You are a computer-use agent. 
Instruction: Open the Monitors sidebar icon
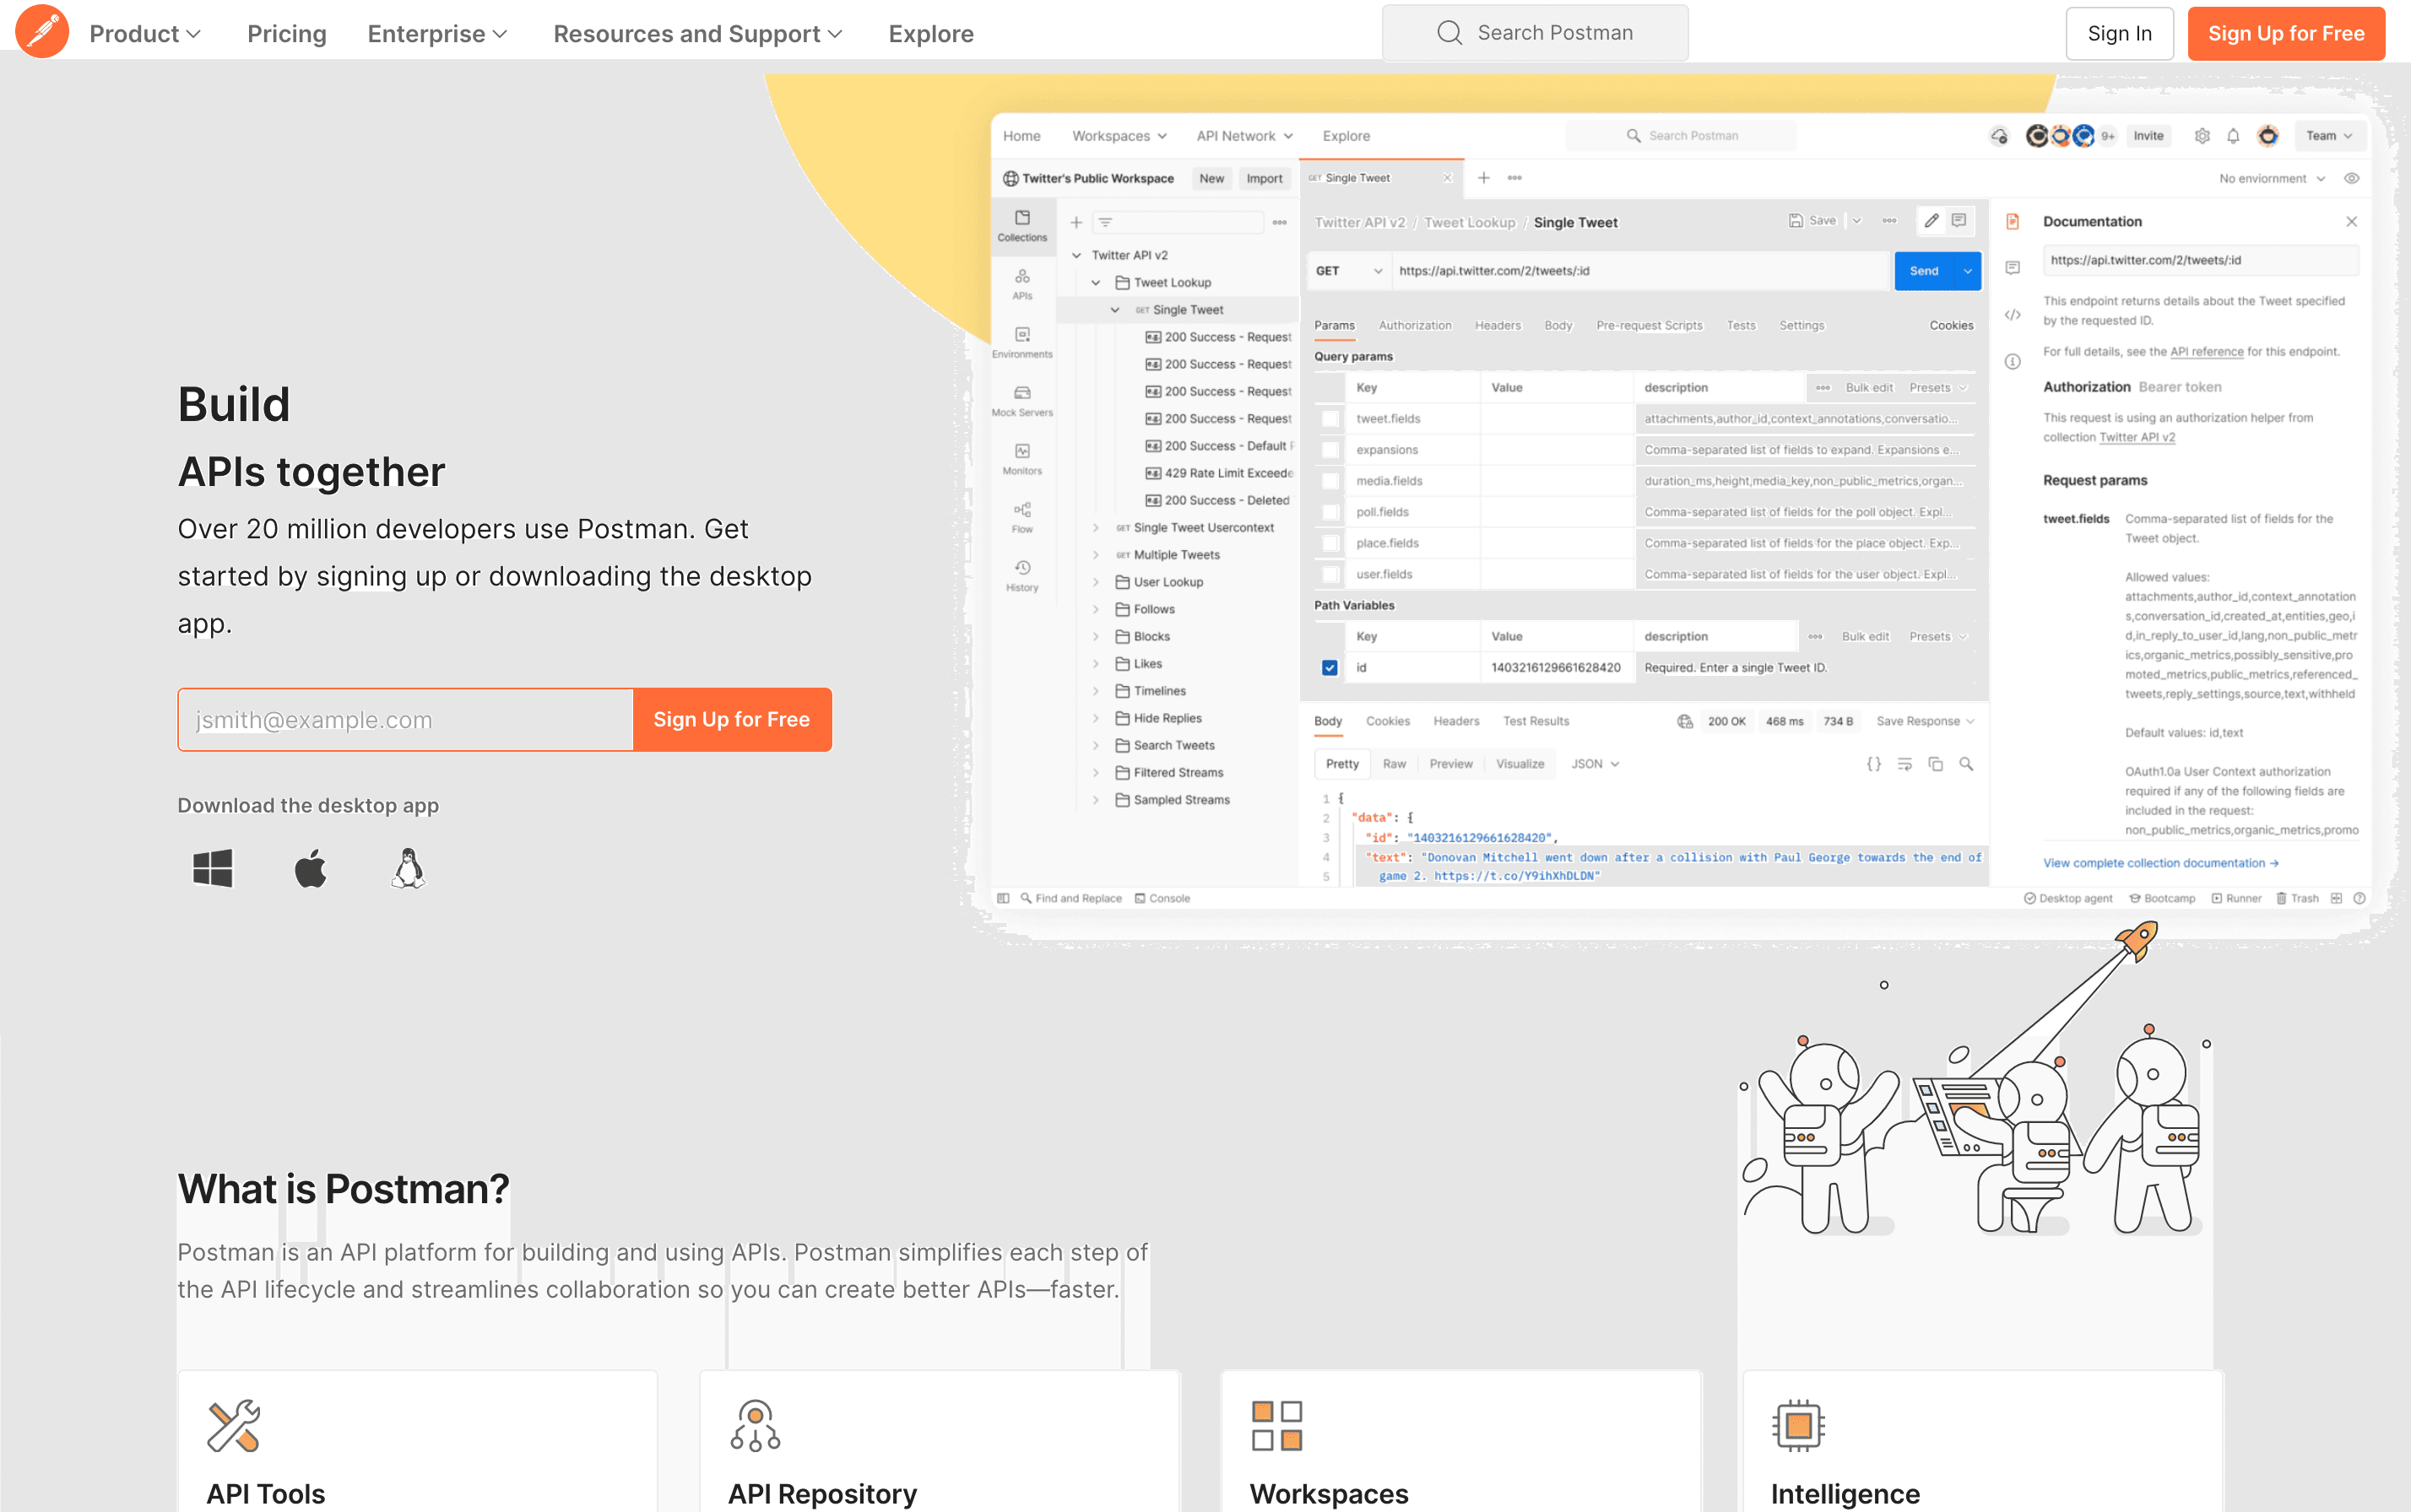(1021, 459)
